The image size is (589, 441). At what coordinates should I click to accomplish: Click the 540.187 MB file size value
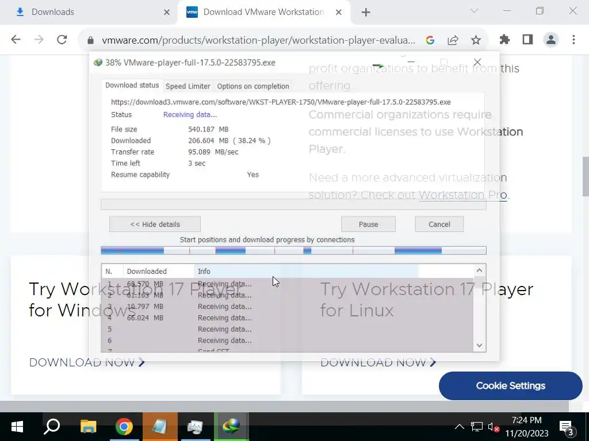[208, 129]
